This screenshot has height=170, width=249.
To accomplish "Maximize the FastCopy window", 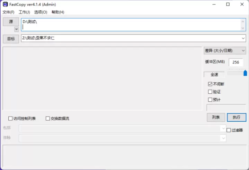I will (228, 4).
